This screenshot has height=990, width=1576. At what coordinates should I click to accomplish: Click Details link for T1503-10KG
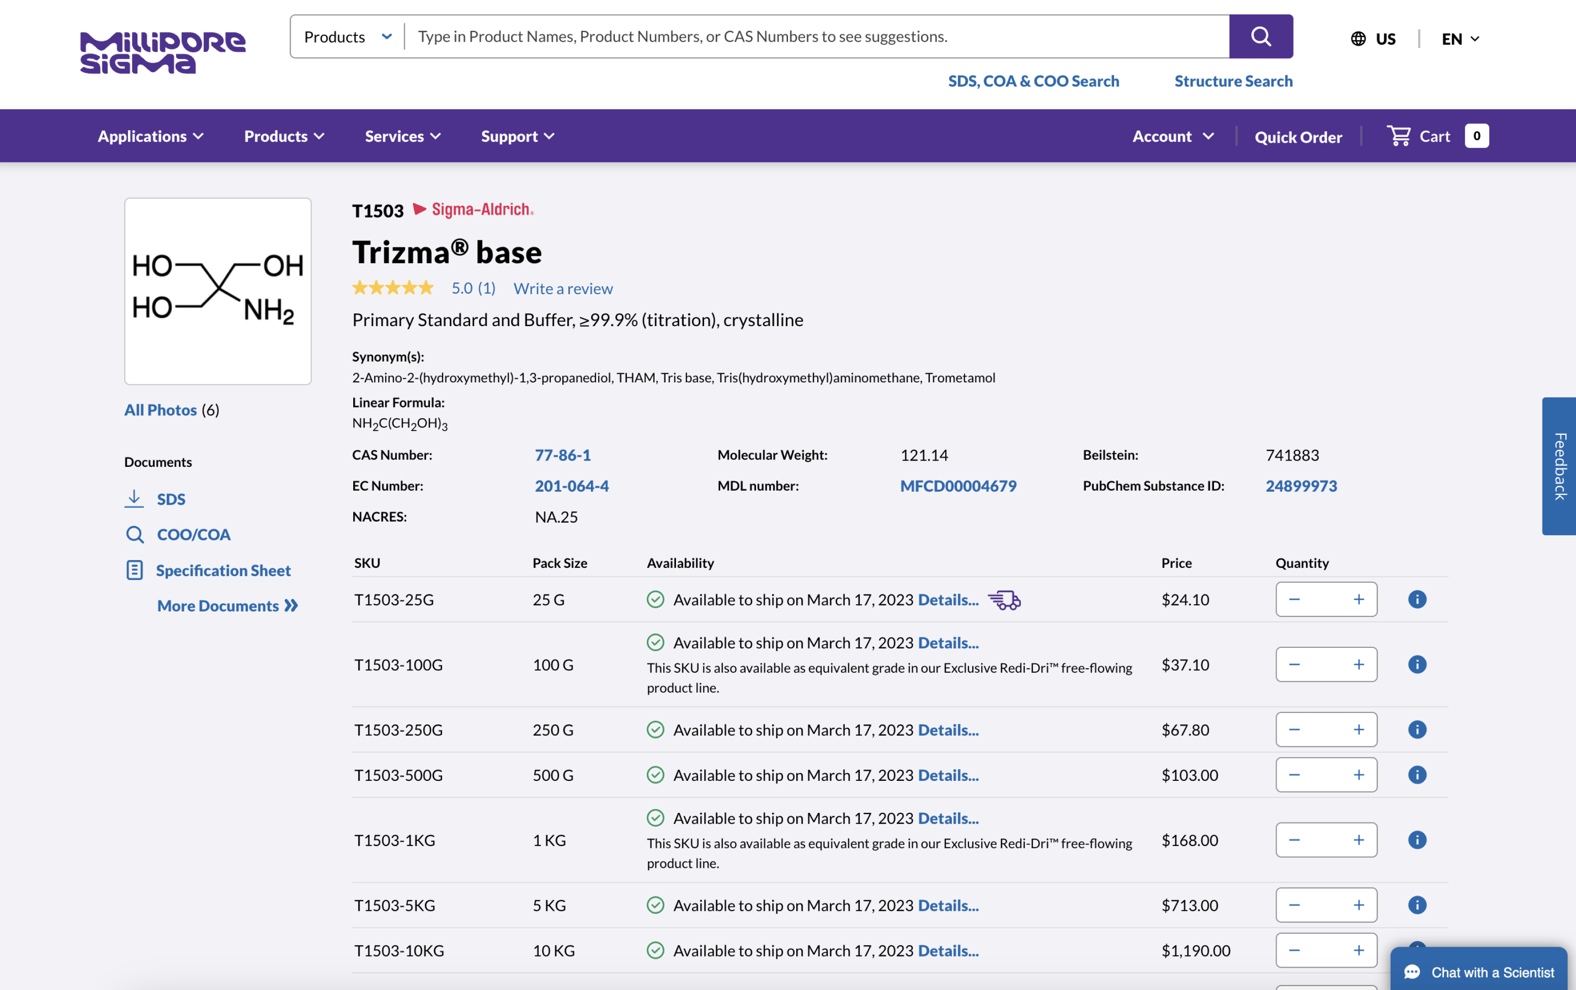click(x=948, y=950)
